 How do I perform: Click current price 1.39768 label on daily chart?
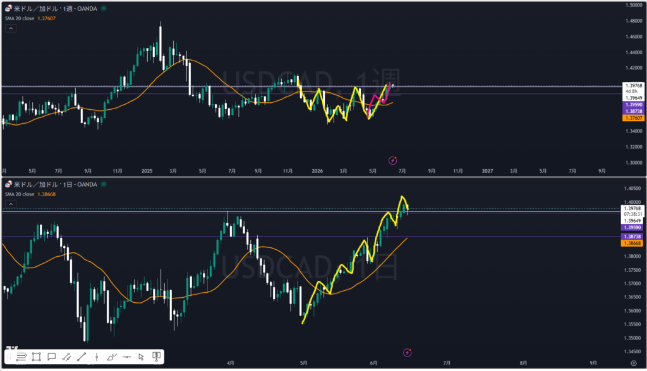click(x=632, y=209)
